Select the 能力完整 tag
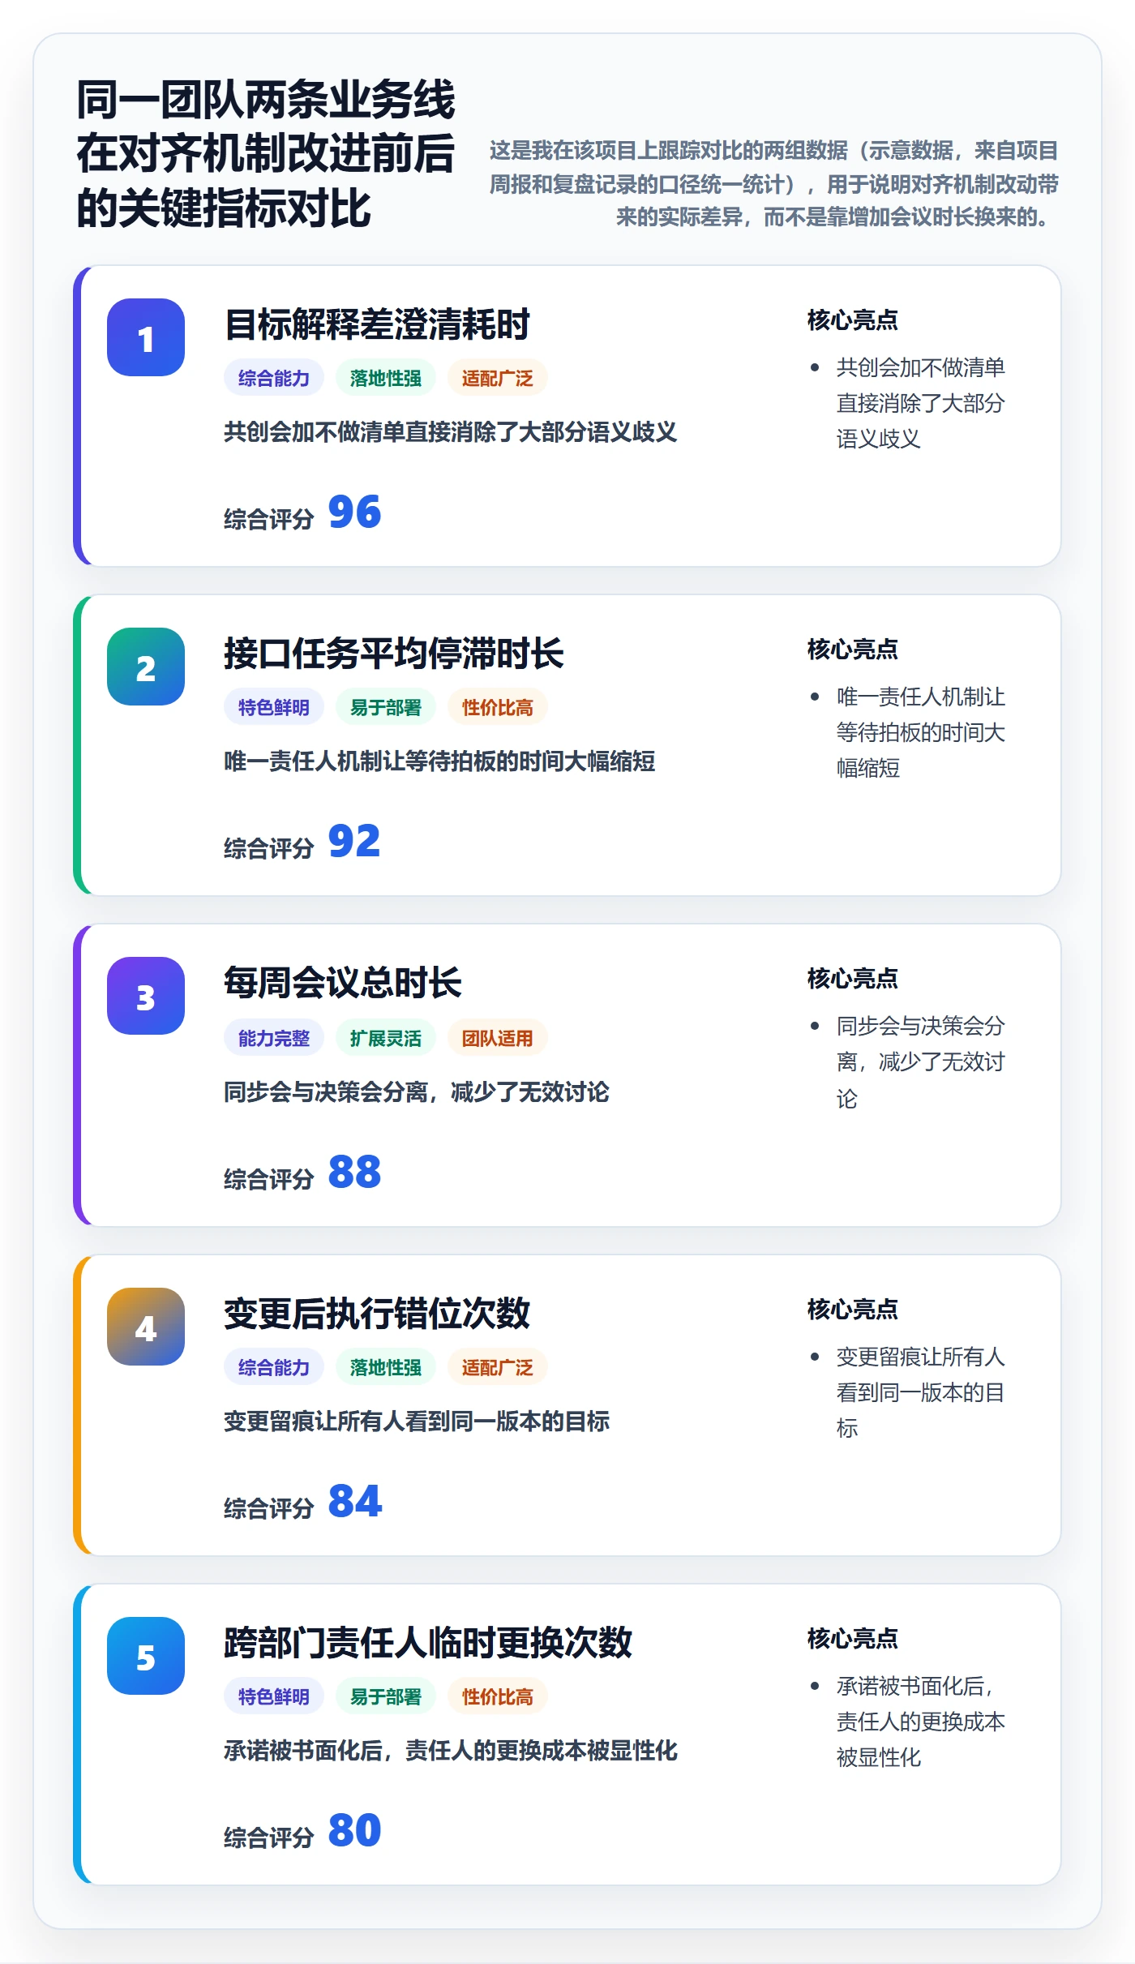 [274, 1038]
